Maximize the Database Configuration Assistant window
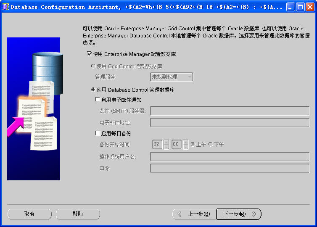The height and width of the screenshot is (227, 317). (300, 7)
